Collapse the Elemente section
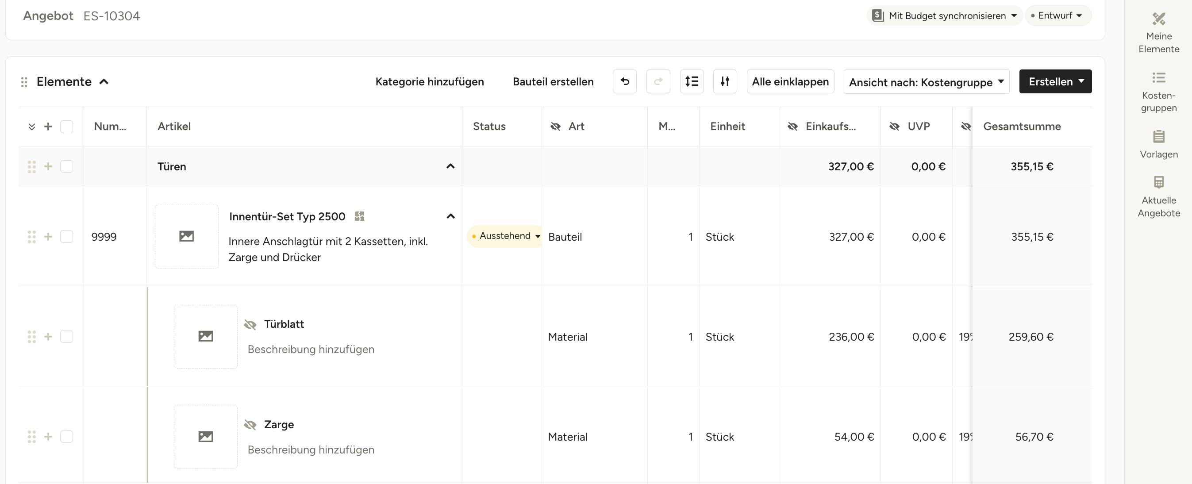 click(104, 82)
